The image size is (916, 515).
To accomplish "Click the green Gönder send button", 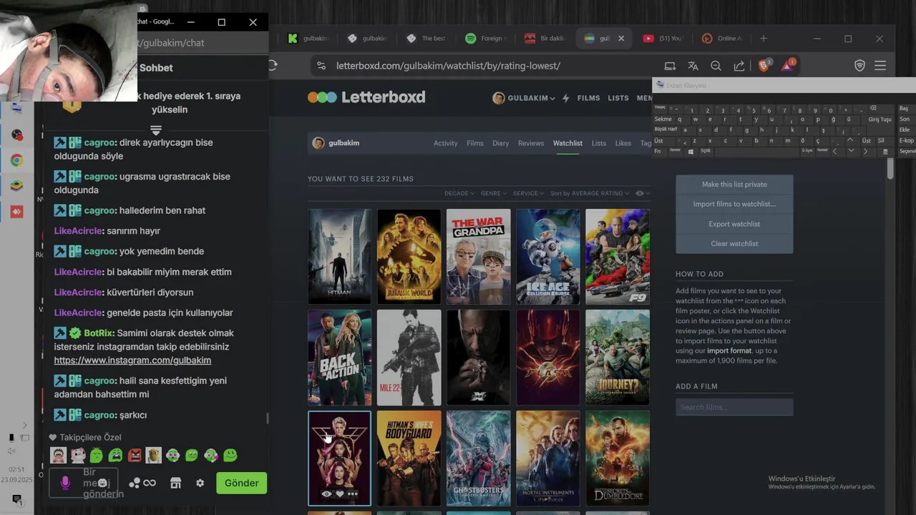I will [x=242, y=483].
